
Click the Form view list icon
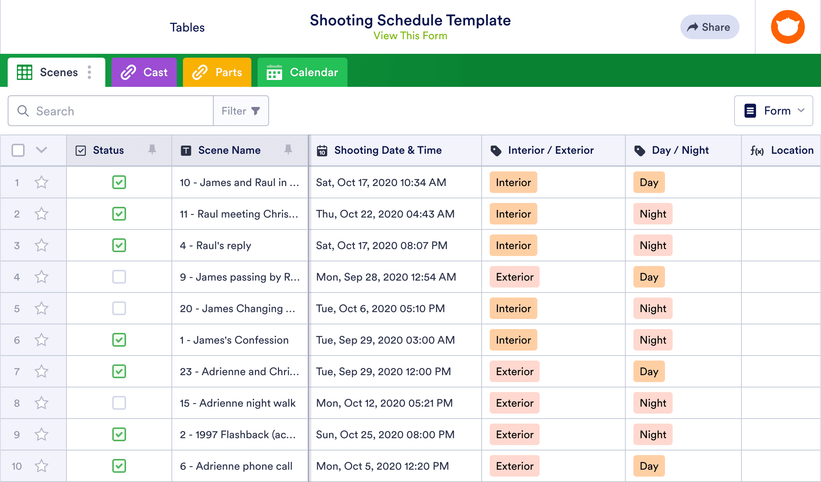pos(750,111)
